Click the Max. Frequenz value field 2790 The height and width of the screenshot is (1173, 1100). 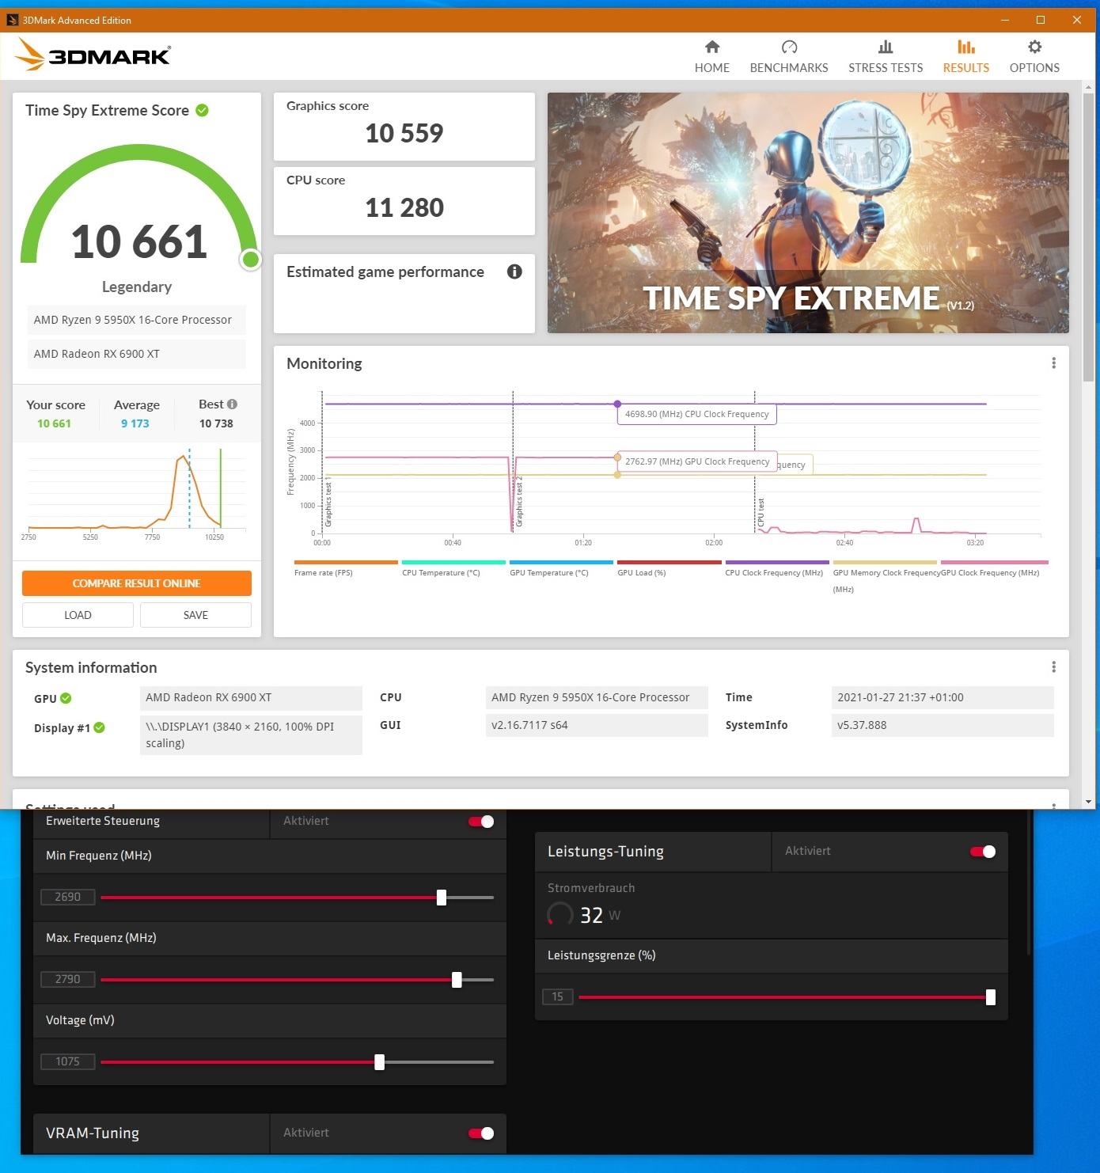coord(68,979)
